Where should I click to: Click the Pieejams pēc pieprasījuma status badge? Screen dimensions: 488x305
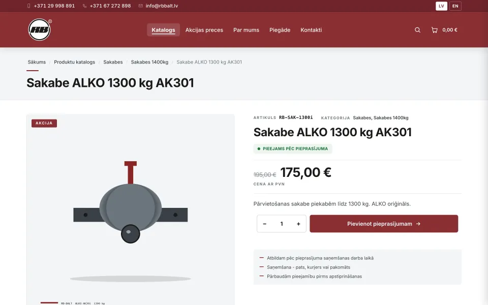coord(293,149)
